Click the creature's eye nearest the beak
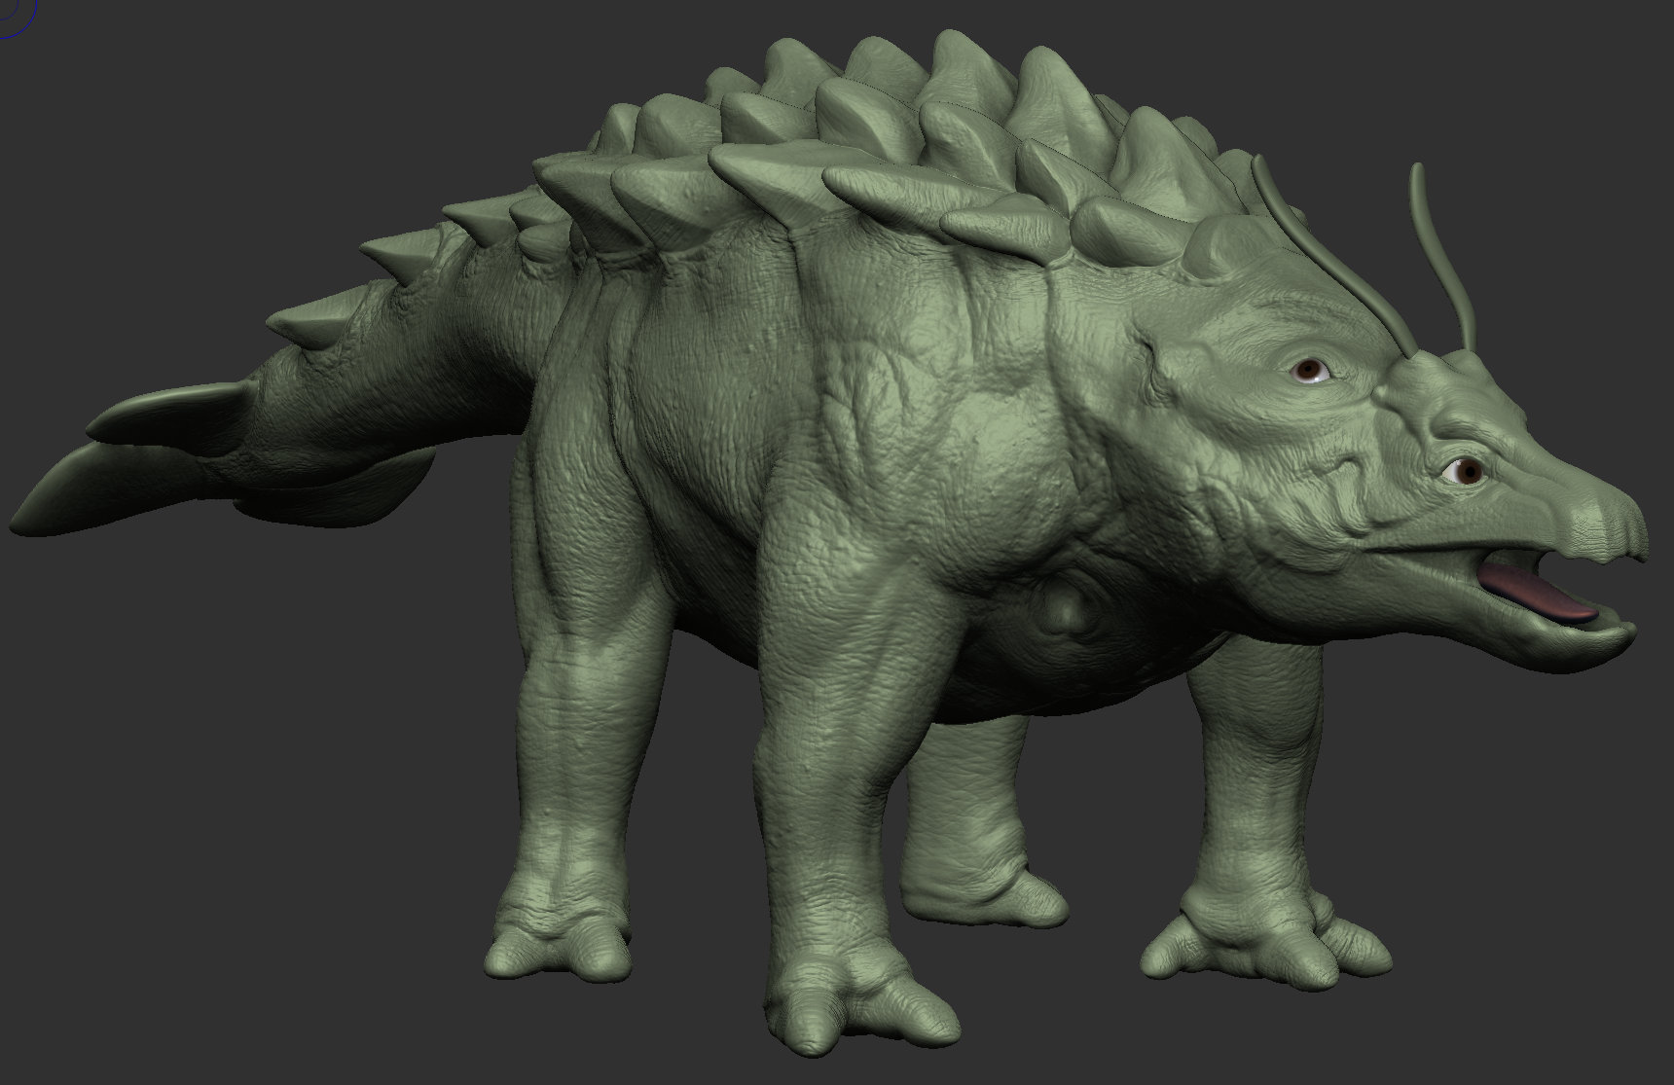This screenshot has width=1674, height=1085. 1466,472
